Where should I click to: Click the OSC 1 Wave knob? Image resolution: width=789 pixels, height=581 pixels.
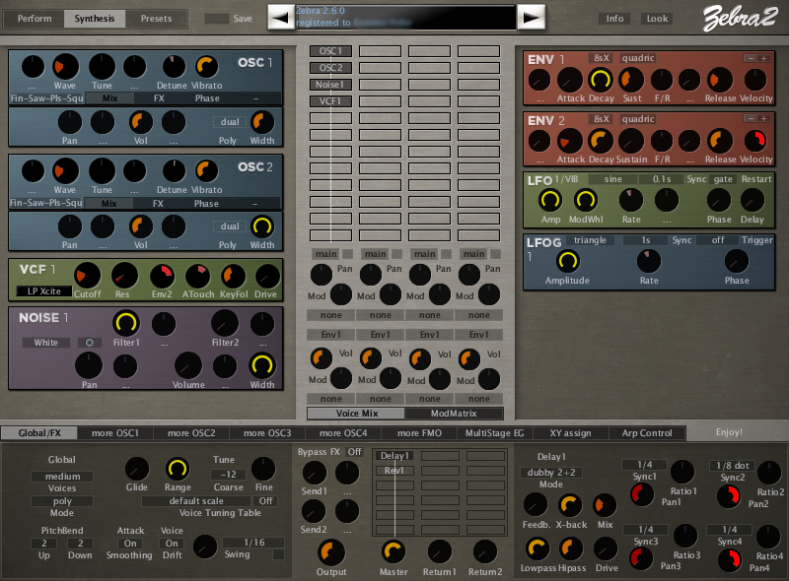pyautogui.click(x=65, y=66)
